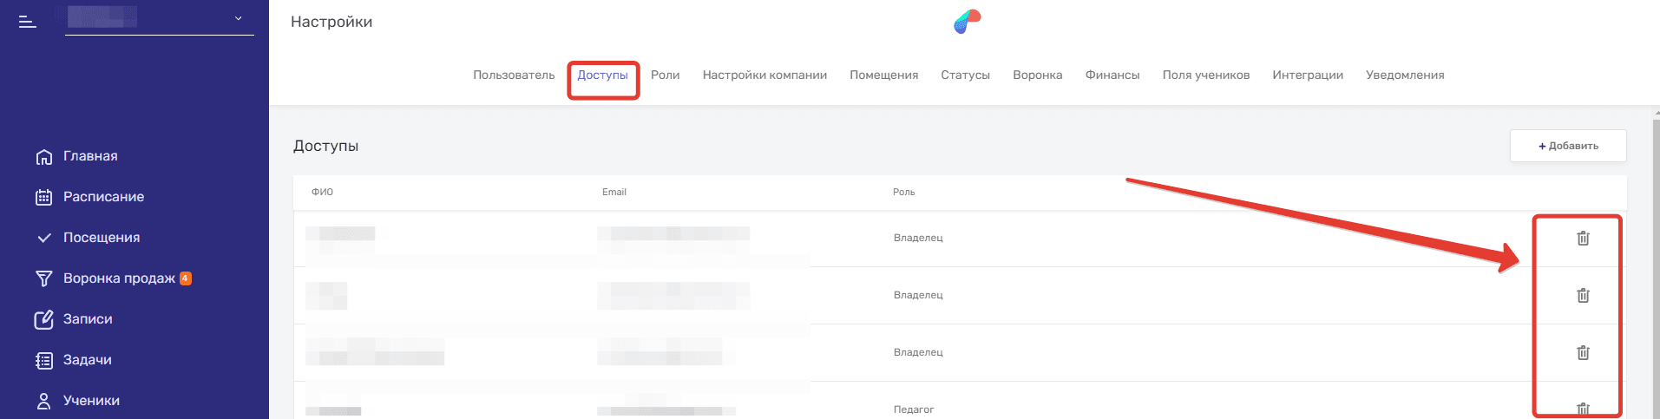Remove the third Владелец access entry

(x=1583, y=352)
